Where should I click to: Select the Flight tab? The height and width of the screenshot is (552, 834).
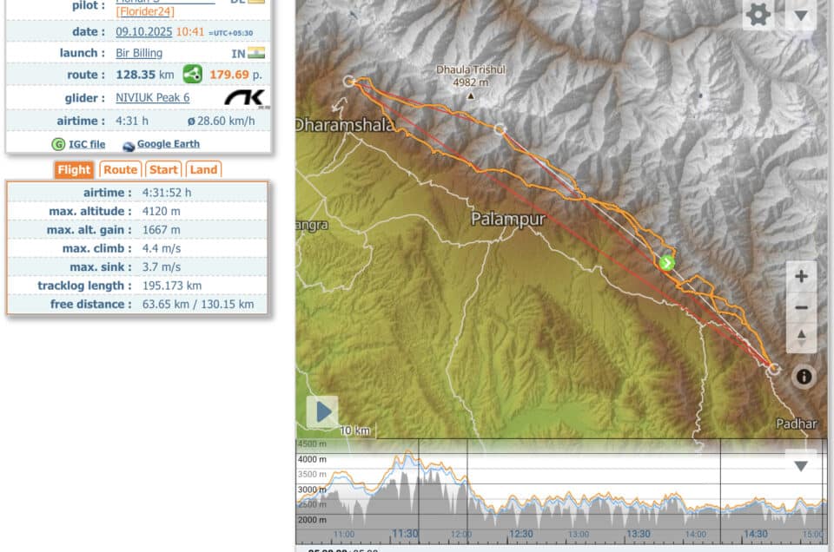pos(74,170)
